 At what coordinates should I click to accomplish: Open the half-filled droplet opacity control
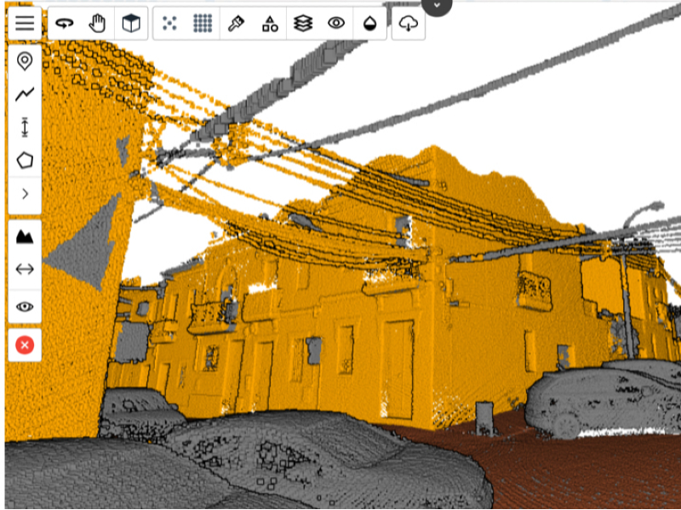[369, 24]
